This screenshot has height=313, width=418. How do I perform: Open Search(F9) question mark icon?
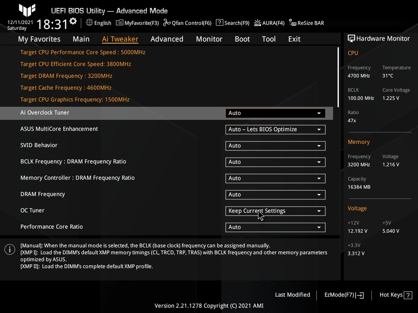coord(220,23)
